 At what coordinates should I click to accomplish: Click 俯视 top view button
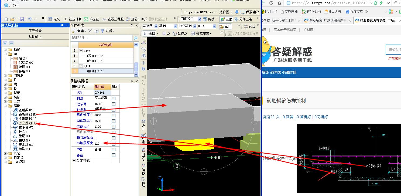tap(209, 19)
